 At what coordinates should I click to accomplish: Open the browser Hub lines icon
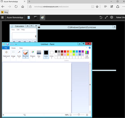click(105, 6)
